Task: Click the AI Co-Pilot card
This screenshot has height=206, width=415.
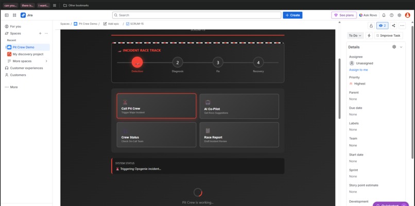Action: [239, 106]
